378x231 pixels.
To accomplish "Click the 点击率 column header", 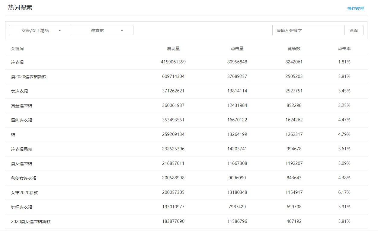I will point(344,49).
